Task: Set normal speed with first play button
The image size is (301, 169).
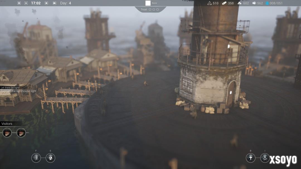Action: tap(26, 3)
